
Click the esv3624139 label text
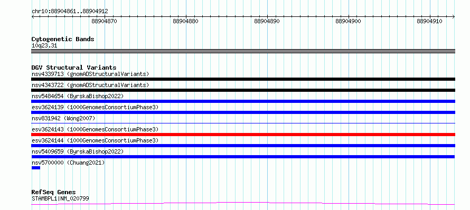[x=95, y=107]
